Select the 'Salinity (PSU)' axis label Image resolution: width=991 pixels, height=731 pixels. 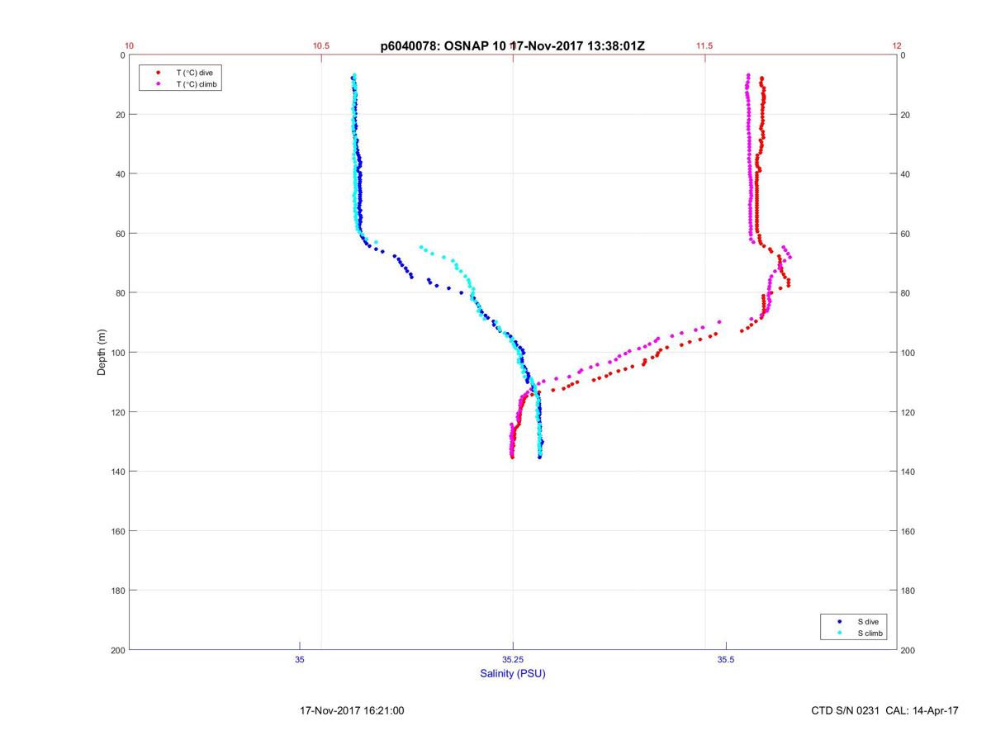coord(513,673)
